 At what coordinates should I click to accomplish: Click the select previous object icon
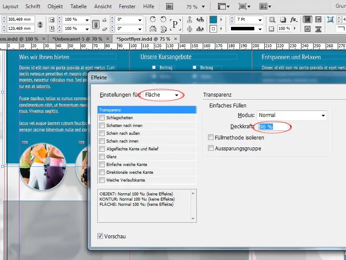[200, 19]
